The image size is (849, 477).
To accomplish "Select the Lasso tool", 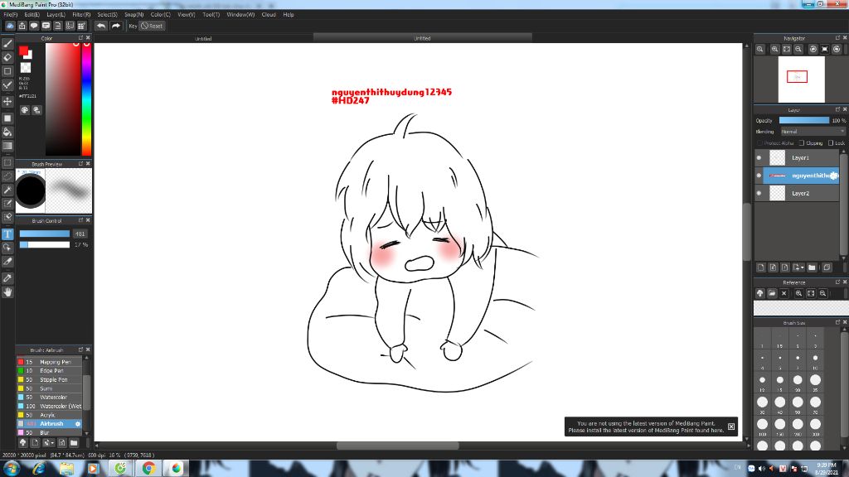I will [7, 176].
